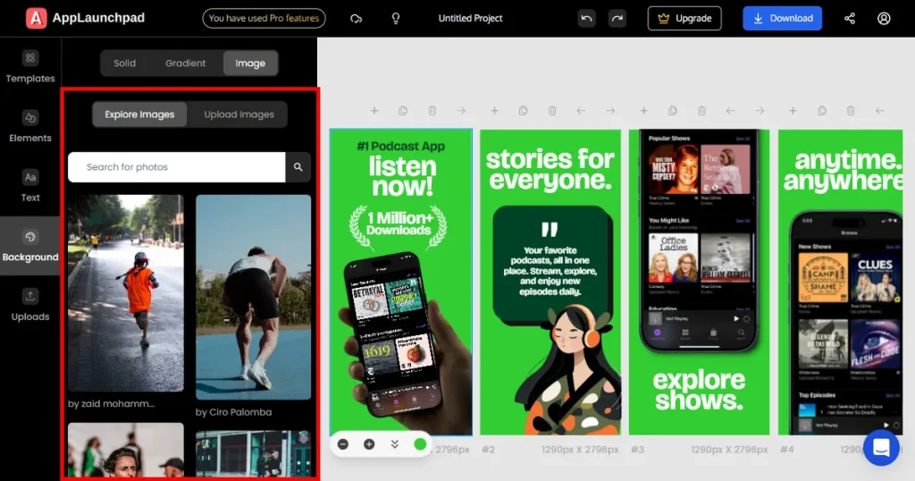Click the Search for photos field
The height and width of the screenshot is (481, 915).
[176, 167]
